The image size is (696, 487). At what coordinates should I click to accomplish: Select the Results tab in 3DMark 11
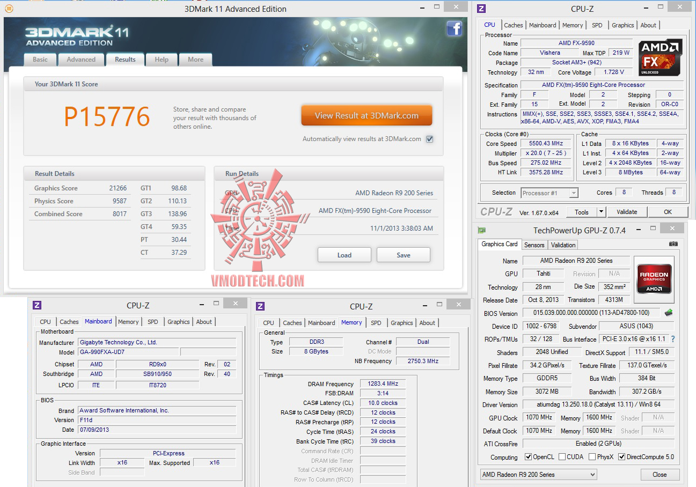tap(125, 60)
